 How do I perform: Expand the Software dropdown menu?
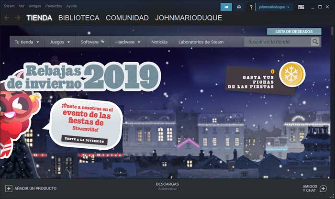[92, 42]
